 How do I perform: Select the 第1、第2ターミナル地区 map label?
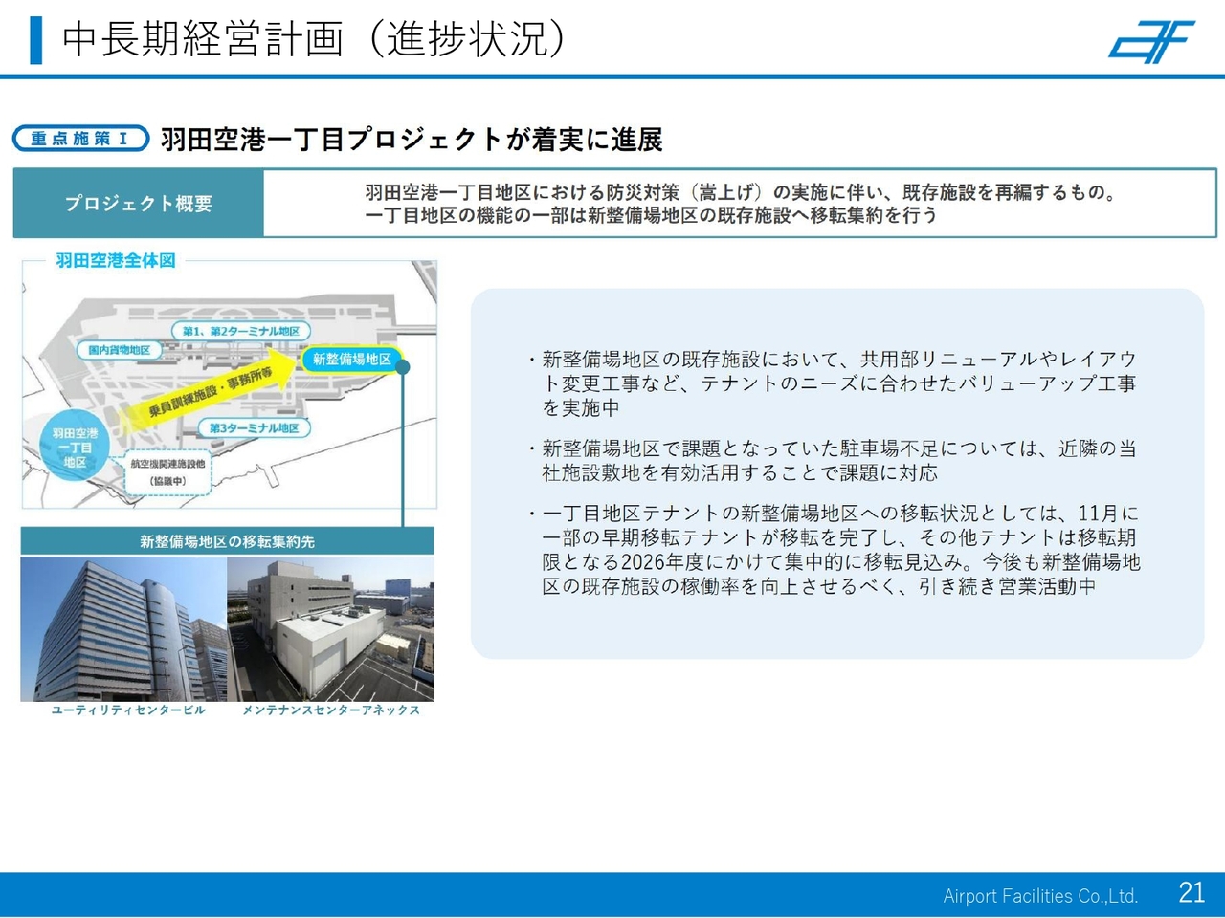pos(240,331)
